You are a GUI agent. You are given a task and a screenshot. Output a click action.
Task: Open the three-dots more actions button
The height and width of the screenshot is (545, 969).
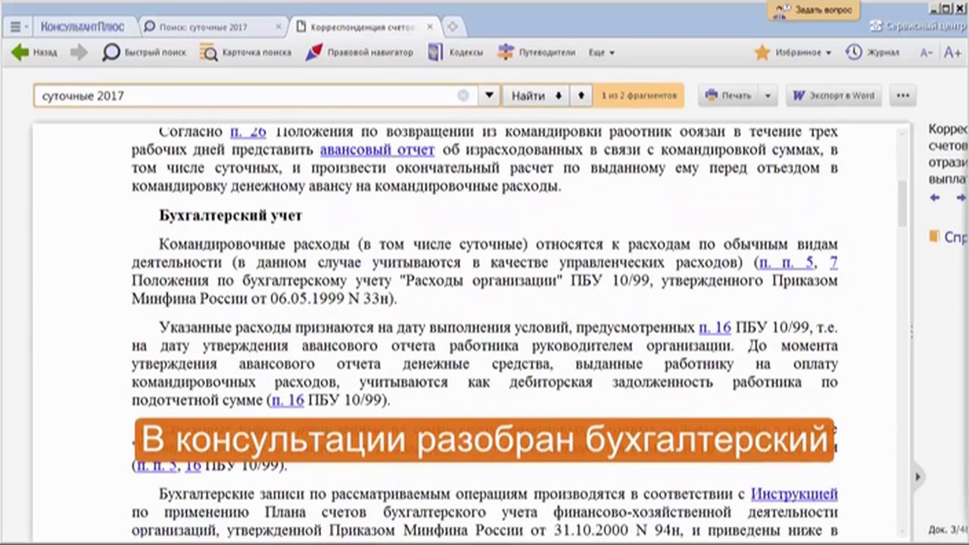tap(902, 95)
